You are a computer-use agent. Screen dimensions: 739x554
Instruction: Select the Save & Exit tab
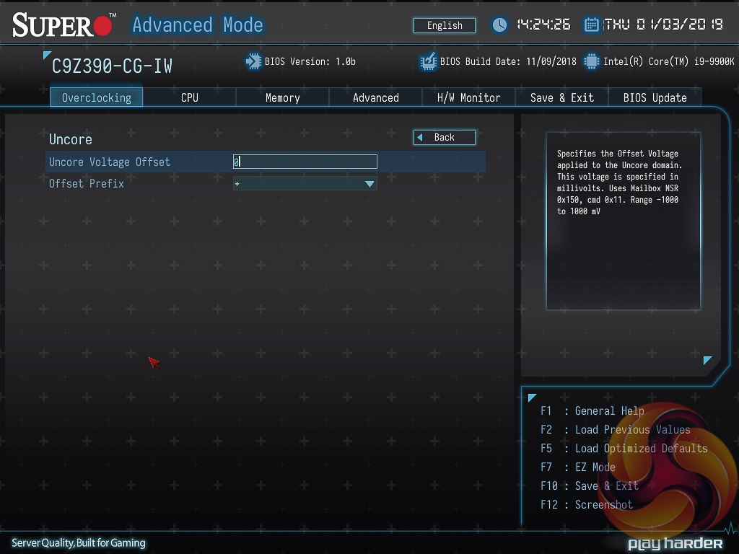561,97
